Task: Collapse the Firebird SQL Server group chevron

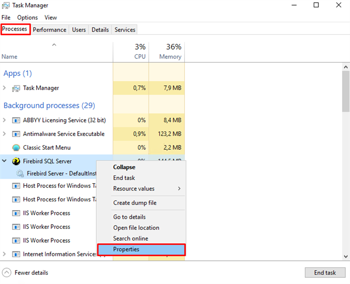Action: pyautogui.click(x=4, y=161)
